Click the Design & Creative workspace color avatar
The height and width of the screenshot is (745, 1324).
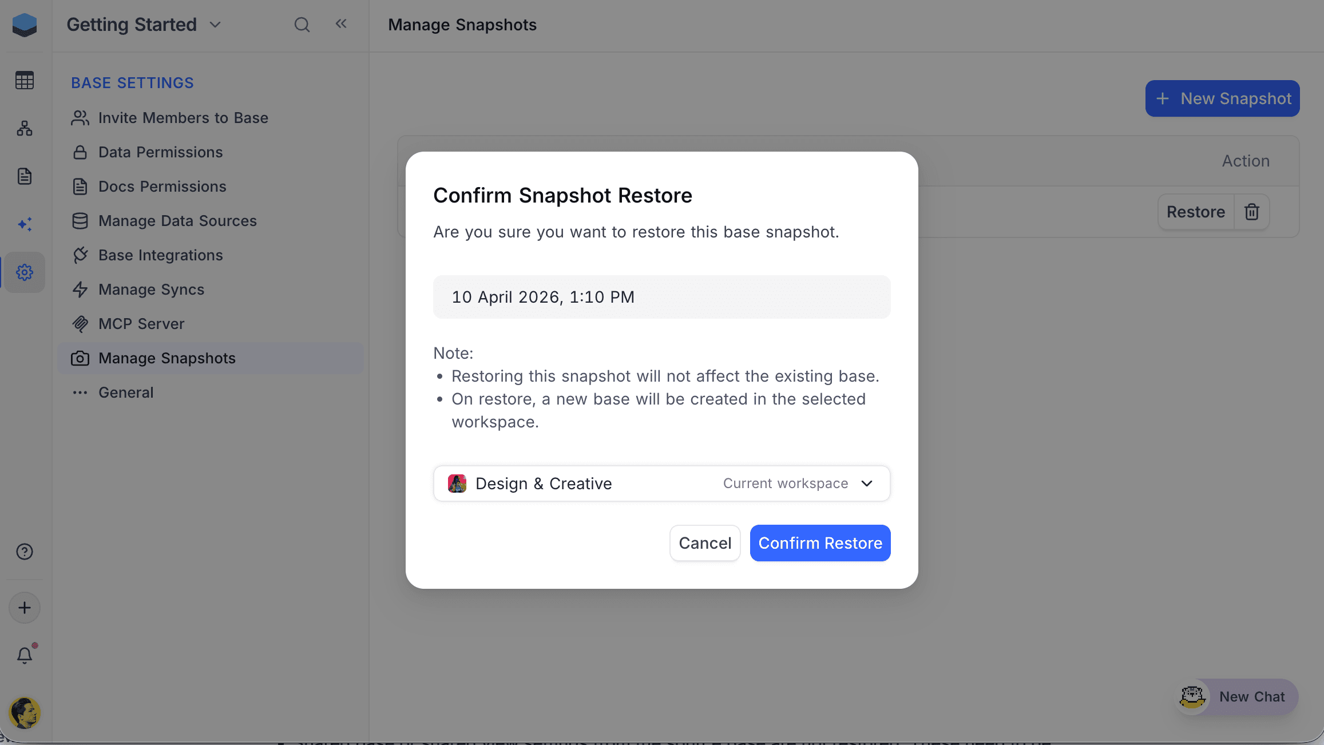click(458, 484)
